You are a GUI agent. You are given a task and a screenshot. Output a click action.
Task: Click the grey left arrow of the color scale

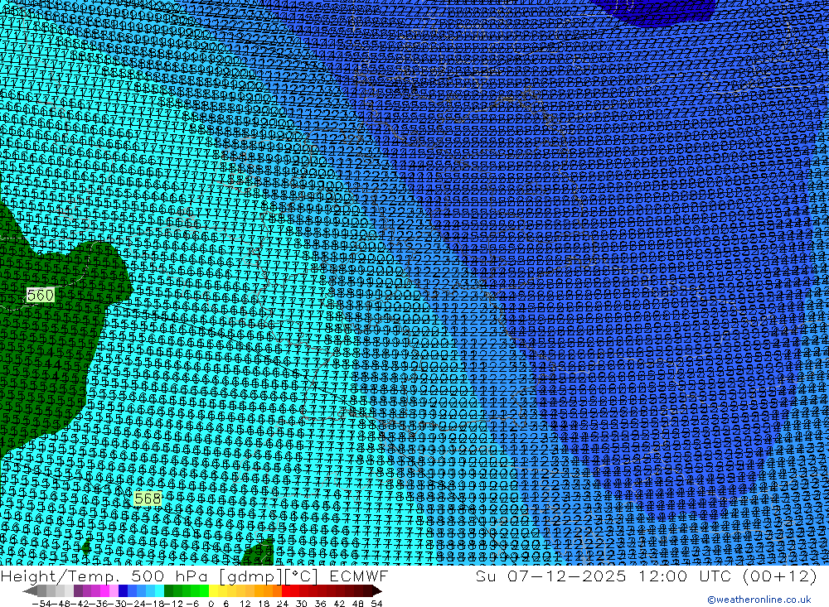coord(30,590)
